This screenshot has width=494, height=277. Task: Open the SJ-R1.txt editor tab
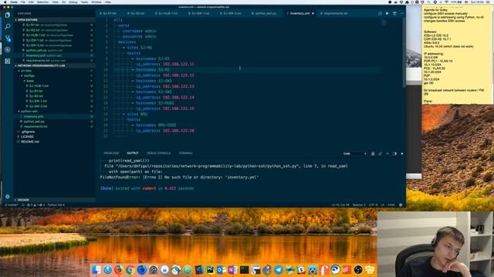110,14
